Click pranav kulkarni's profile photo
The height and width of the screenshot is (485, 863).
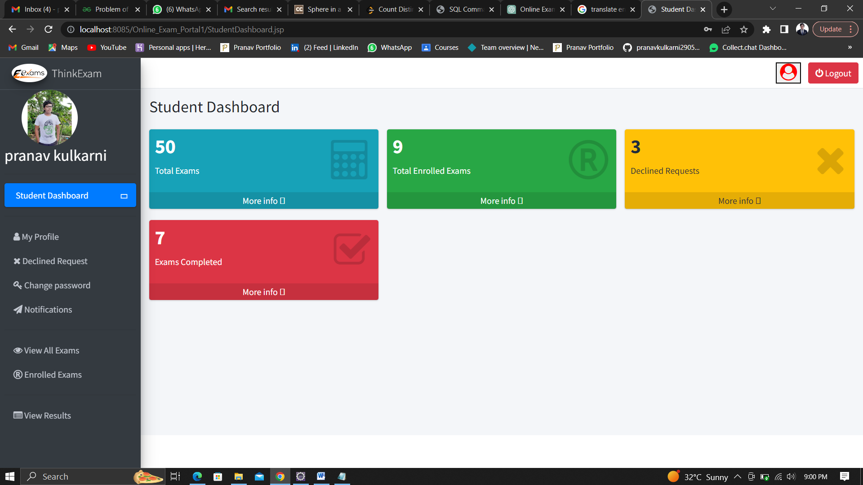point(49,118)
